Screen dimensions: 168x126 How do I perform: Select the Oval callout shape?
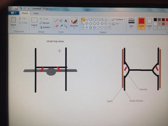(102, 27)
